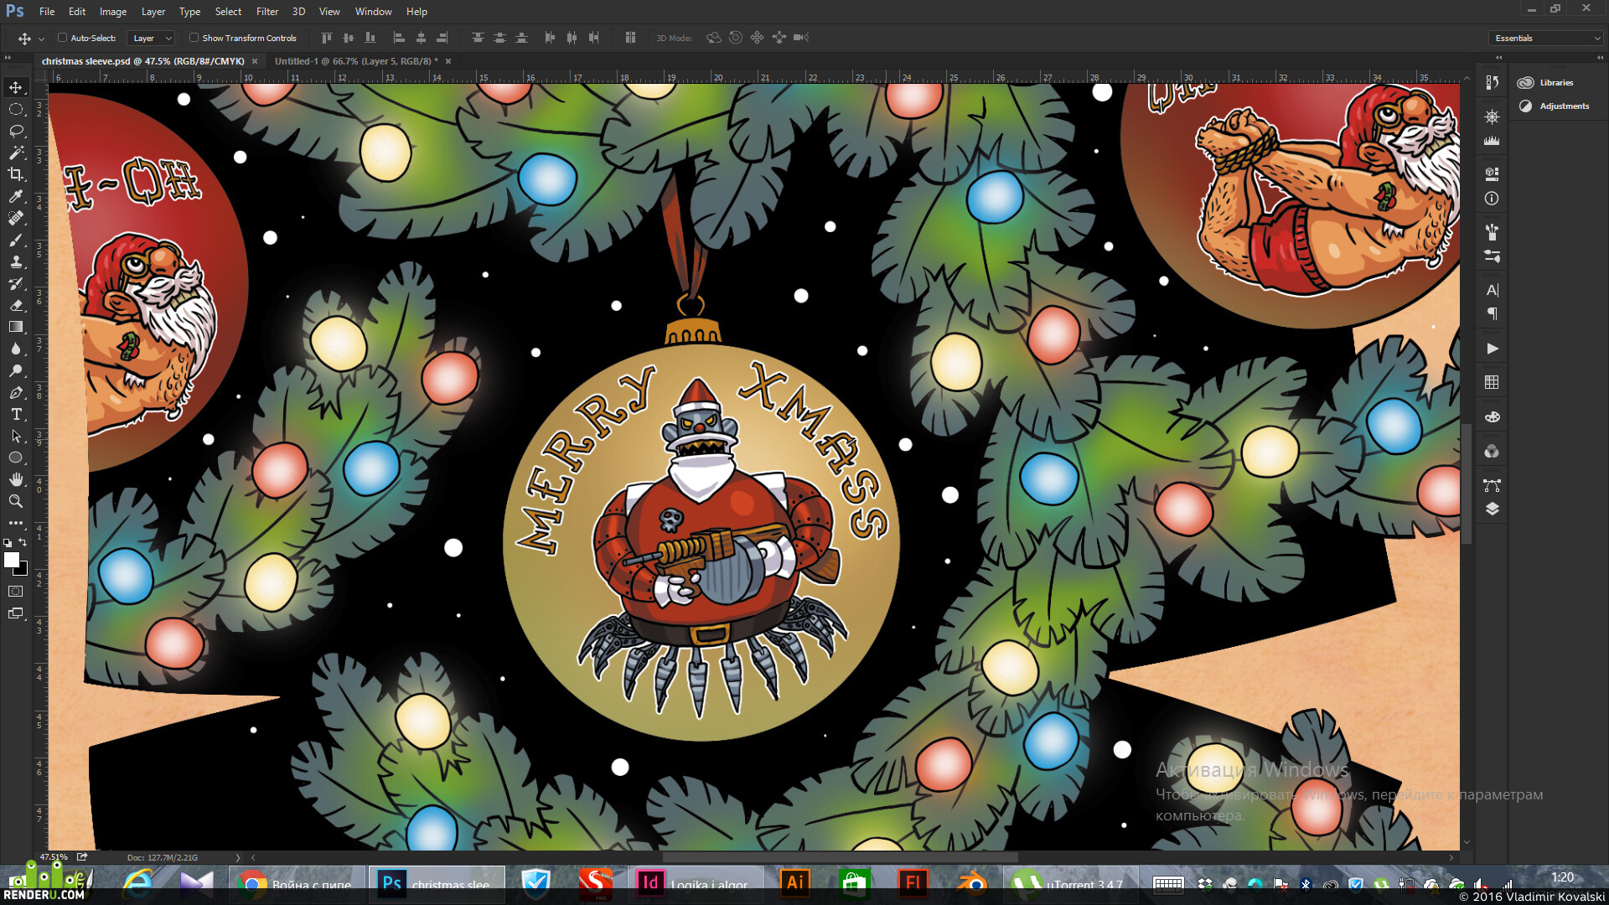Viewport: 1609px width, 905px height.
Task: Expand the collapsed tools panel arrows
Action: [x=8, y=58]
